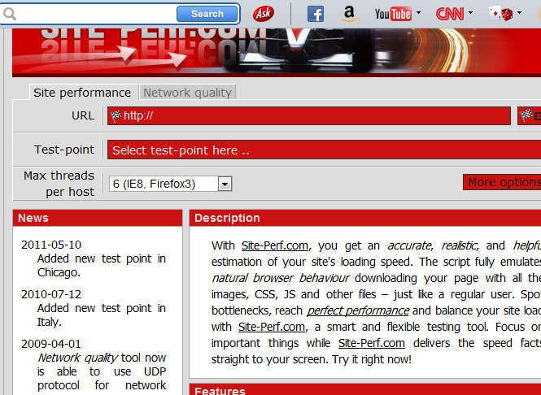Expand the games dropdown arrow
The width and height of the screenshot is (541, 395).
pos(519,13)
